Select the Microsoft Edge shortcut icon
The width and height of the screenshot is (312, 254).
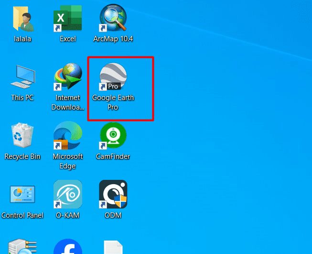(x=68, y=135)
